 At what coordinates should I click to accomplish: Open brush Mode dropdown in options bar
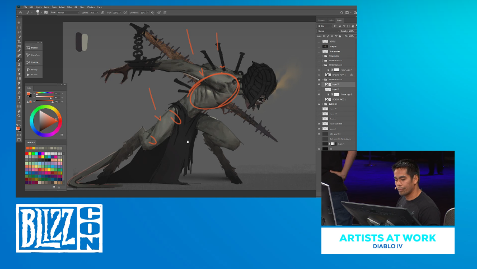click(68, 12)
